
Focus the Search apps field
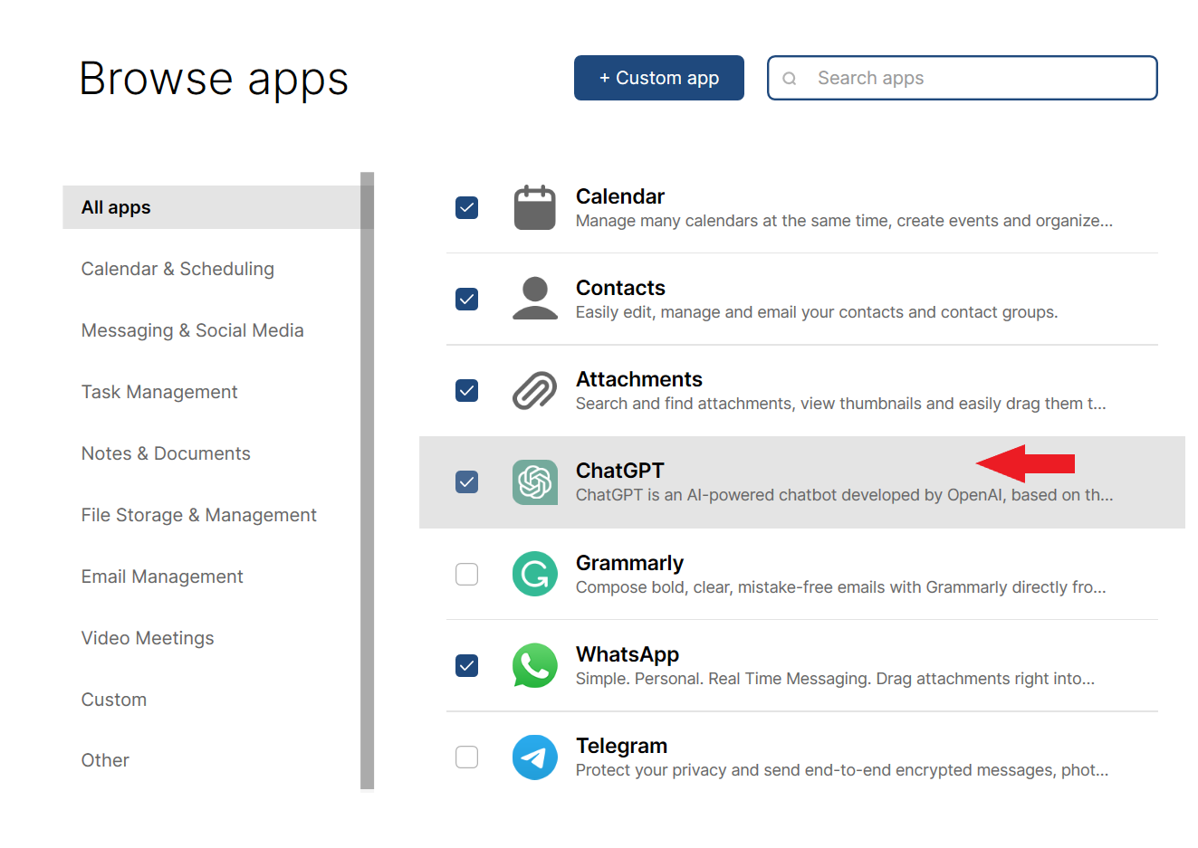coord(962,78)
